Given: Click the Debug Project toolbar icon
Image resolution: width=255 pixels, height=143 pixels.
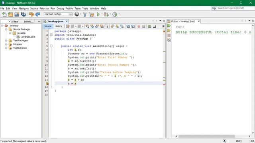Looking at the screenshot, I should 106,14.
